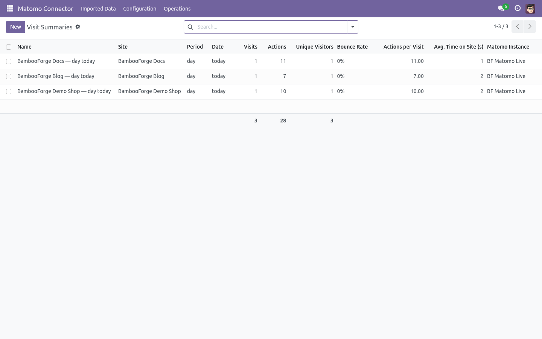Sort by Avg. Time on Site column

[x=458, y=47]
